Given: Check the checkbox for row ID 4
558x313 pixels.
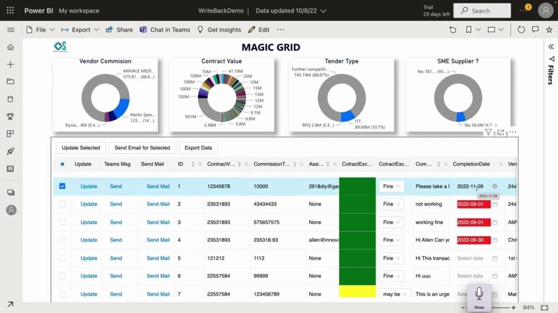Looking at the screenshot, I should point(62,240).
